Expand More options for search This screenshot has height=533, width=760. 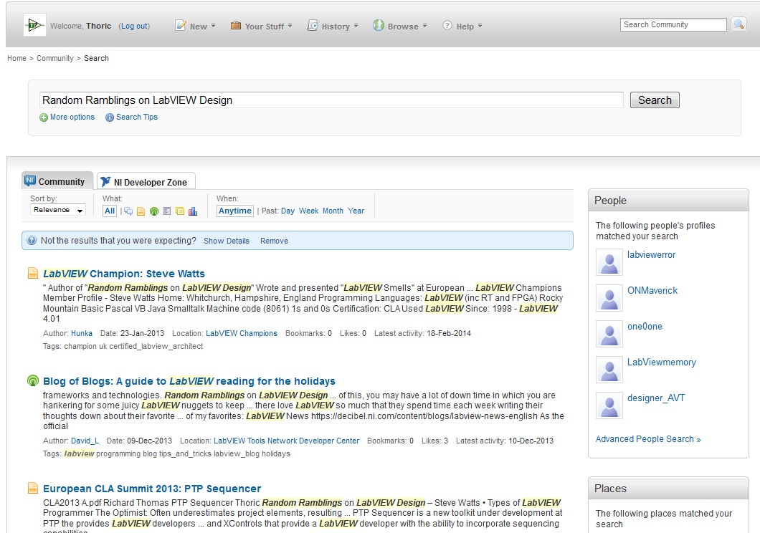click(72, 117)
